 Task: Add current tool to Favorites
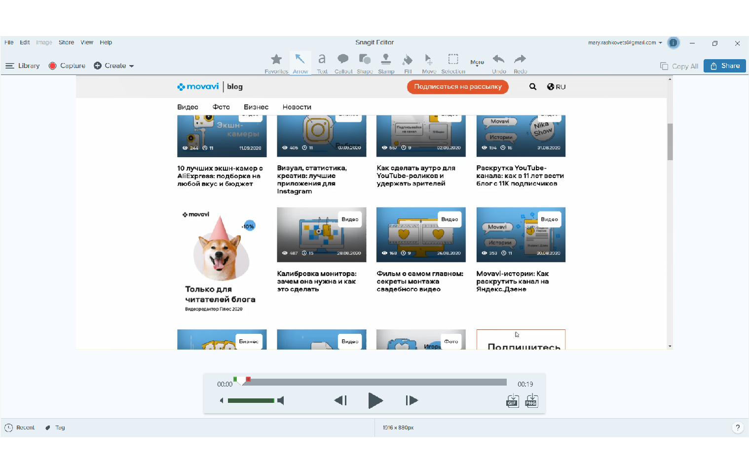tap(276, 63)
